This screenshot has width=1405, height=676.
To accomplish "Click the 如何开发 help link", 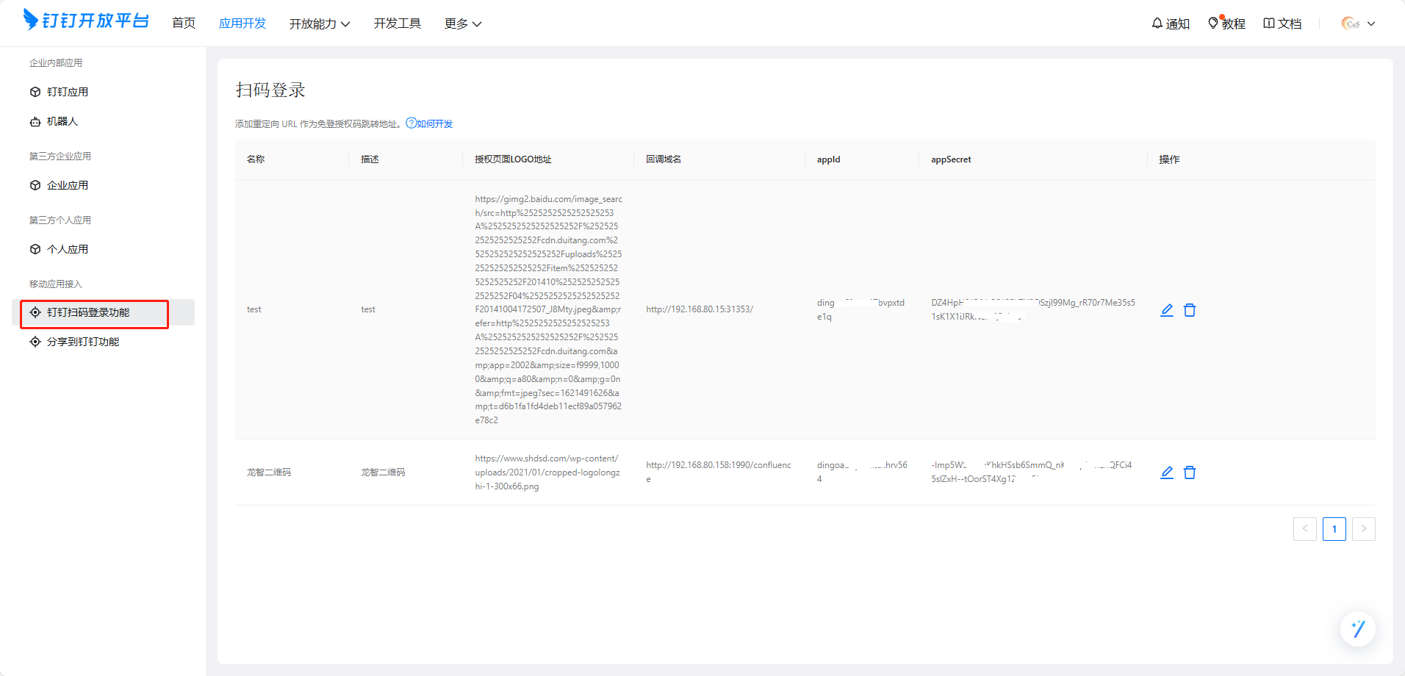I will click(430, 123).
